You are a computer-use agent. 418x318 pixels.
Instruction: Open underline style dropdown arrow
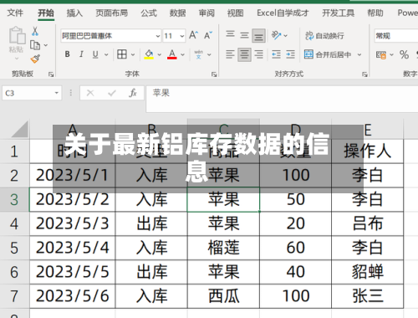[x=106, y=54]
